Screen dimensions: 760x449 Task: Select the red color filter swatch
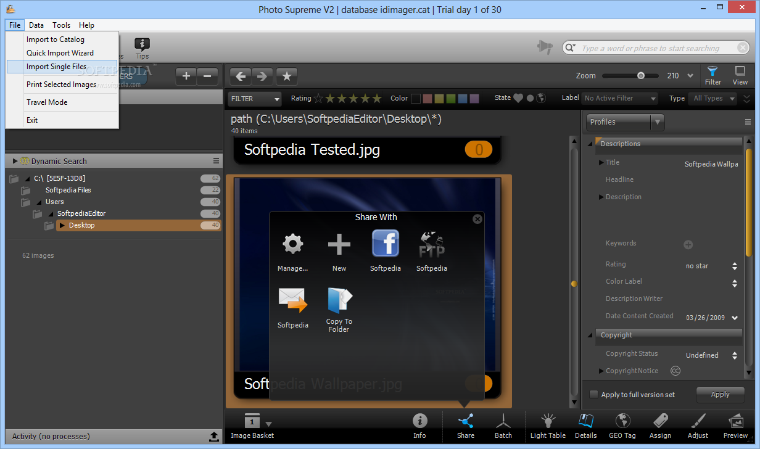click(x=427, y=98)
